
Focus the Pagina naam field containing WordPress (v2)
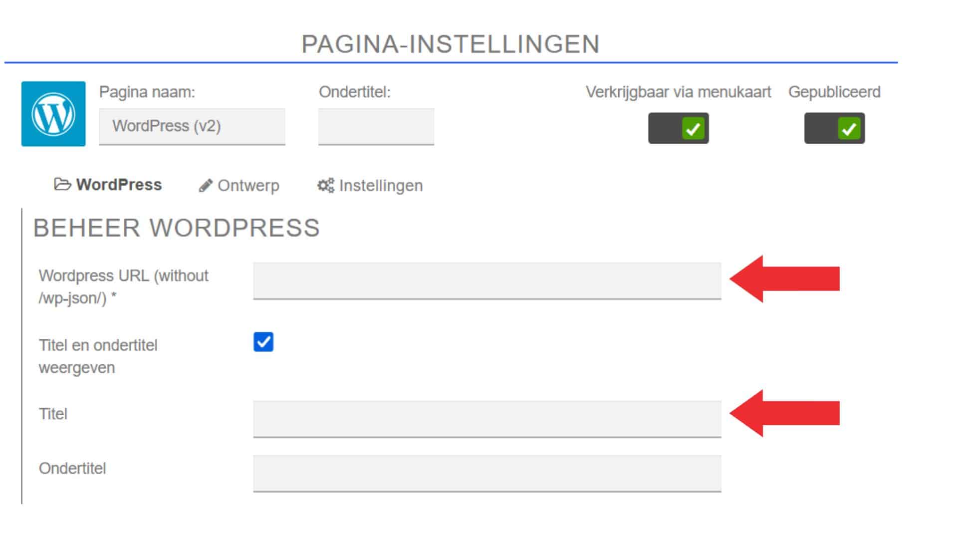192,126
